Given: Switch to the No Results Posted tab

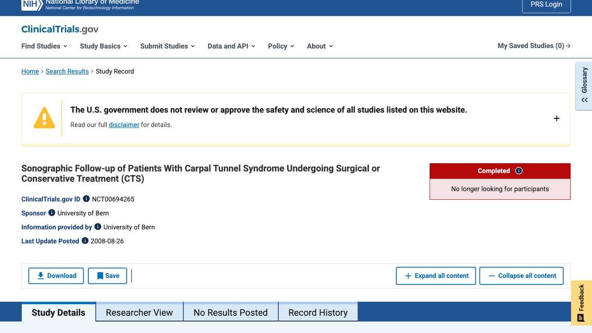Looking at the screenshot, I should (230, 312).
